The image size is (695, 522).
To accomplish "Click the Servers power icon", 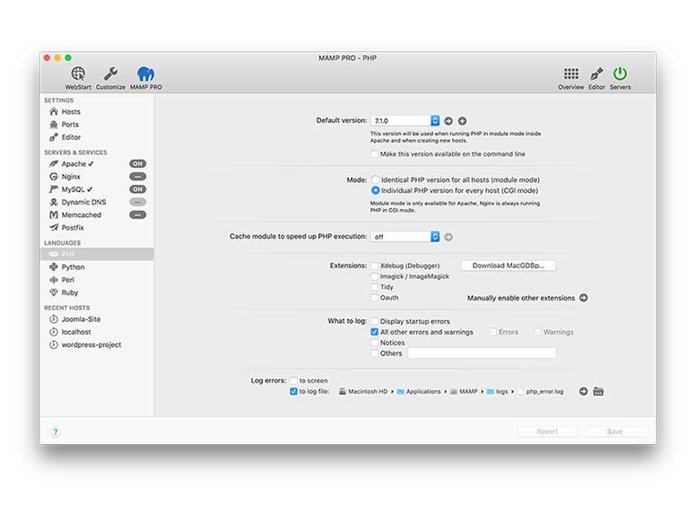I will click(620, 74).
